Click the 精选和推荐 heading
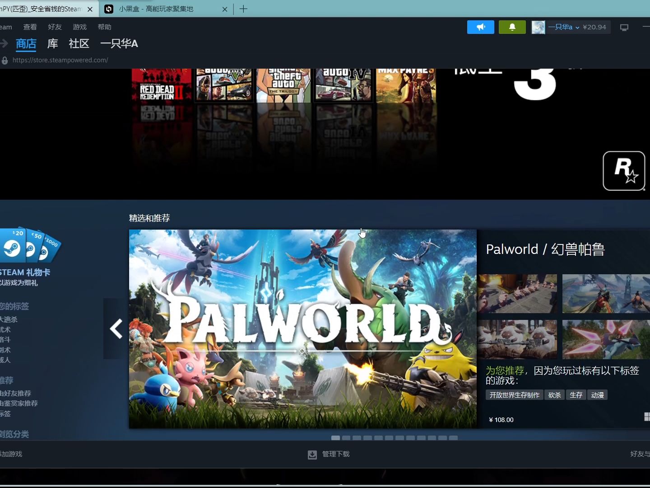The height and width of the screenshot is (488, 650). [x=149, y=218]
